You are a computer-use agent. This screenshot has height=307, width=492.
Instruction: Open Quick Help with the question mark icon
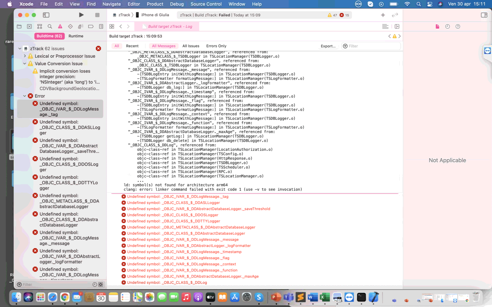(458, 26)
